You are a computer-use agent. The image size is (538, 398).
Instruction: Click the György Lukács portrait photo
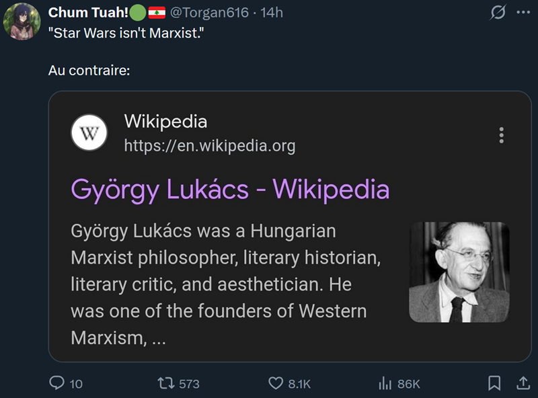(x=459, y=272)
